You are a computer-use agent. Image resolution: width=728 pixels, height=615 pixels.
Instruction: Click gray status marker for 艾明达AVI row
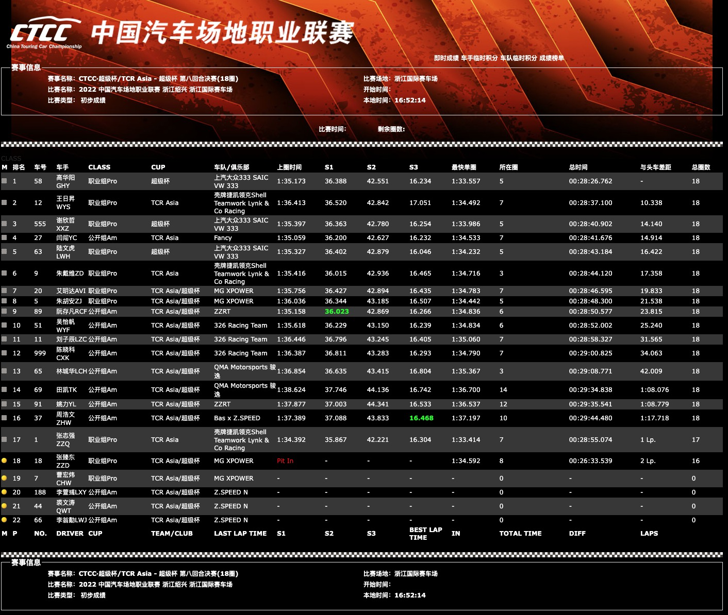tap(4, 291)
